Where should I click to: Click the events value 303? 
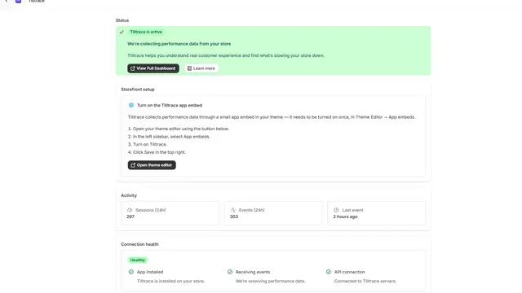pyautogui.click(x=234, y=216)
